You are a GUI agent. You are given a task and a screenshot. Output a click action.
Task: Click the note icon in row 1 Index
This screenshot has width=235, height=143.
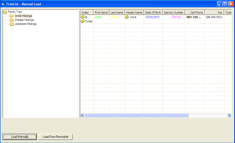[83, 17]
